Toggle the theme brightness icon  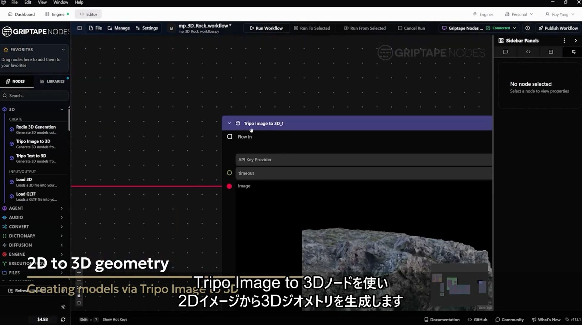[63, 307]
